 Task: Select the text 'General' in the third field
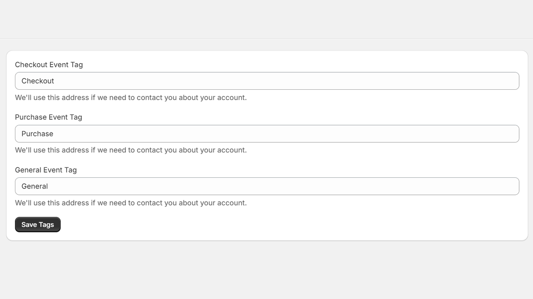tap(35, 186)
